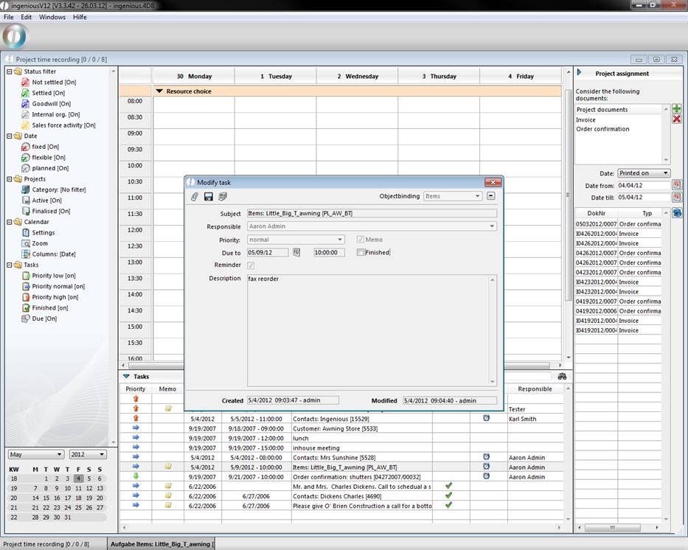The height and width of the screenshot is (550, 688).
Task: Open the Hilfe menu
Action: (x=80, y=17)
